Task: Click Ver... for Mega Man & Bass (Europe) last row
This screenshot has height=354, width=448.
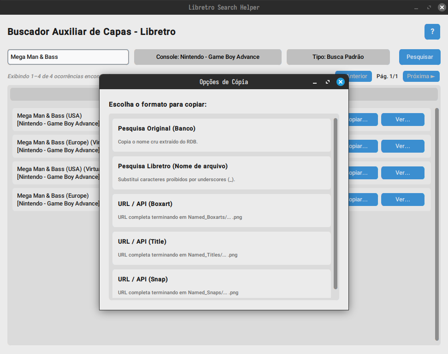Action: tap(402, 200)
